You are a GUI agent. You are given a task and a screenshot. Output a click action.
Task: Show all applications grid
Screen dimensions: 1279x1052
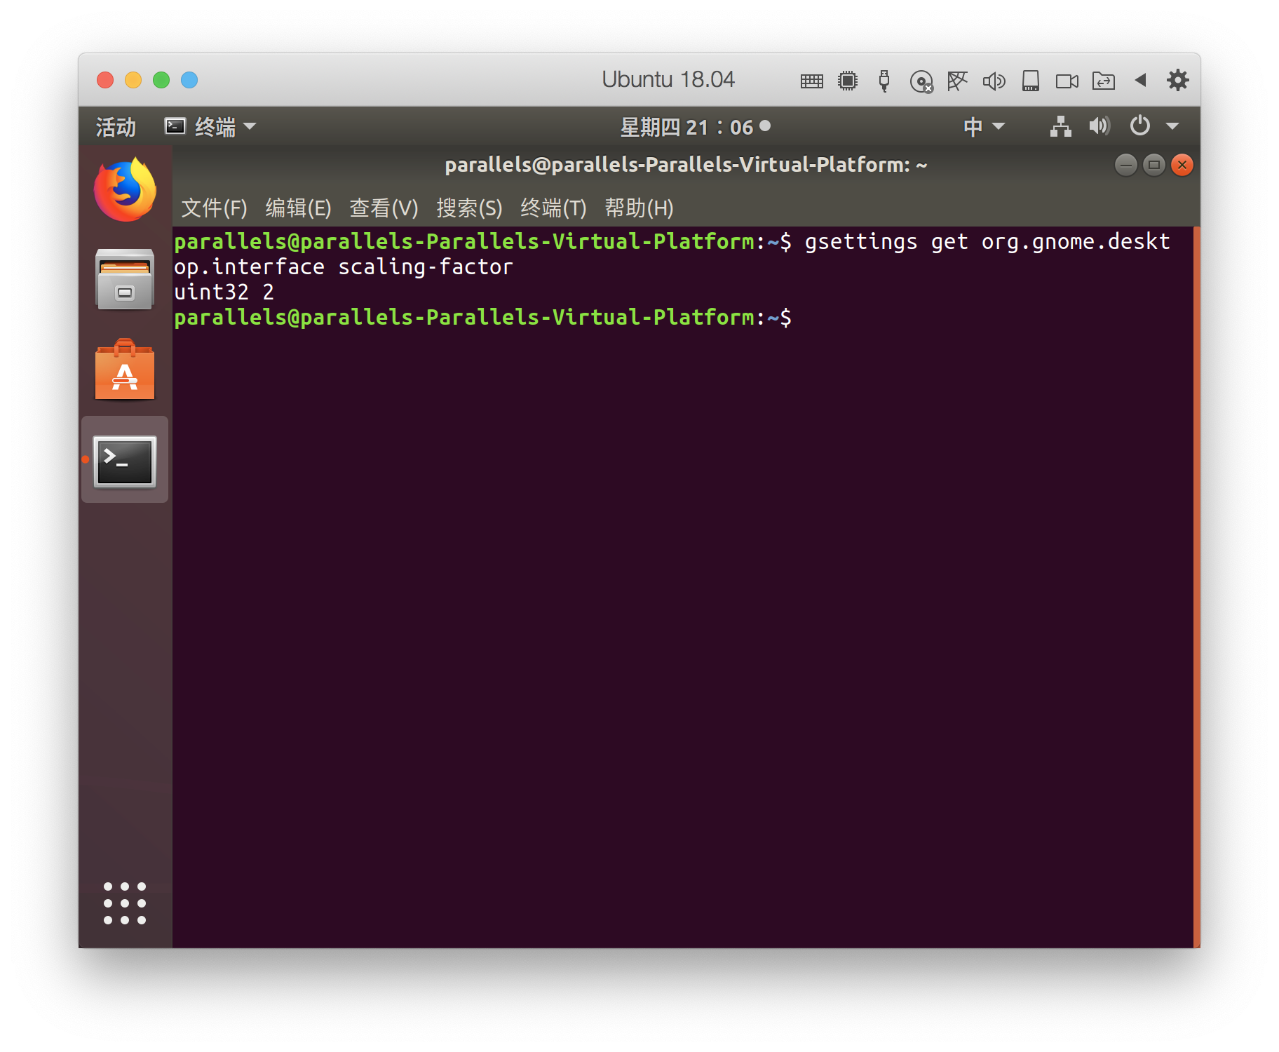[x=125, y=903]
